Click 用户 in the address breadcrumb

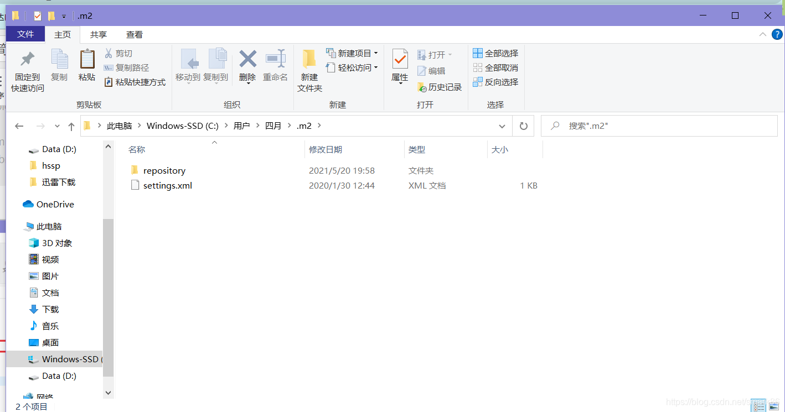click(x=241, y=126)
